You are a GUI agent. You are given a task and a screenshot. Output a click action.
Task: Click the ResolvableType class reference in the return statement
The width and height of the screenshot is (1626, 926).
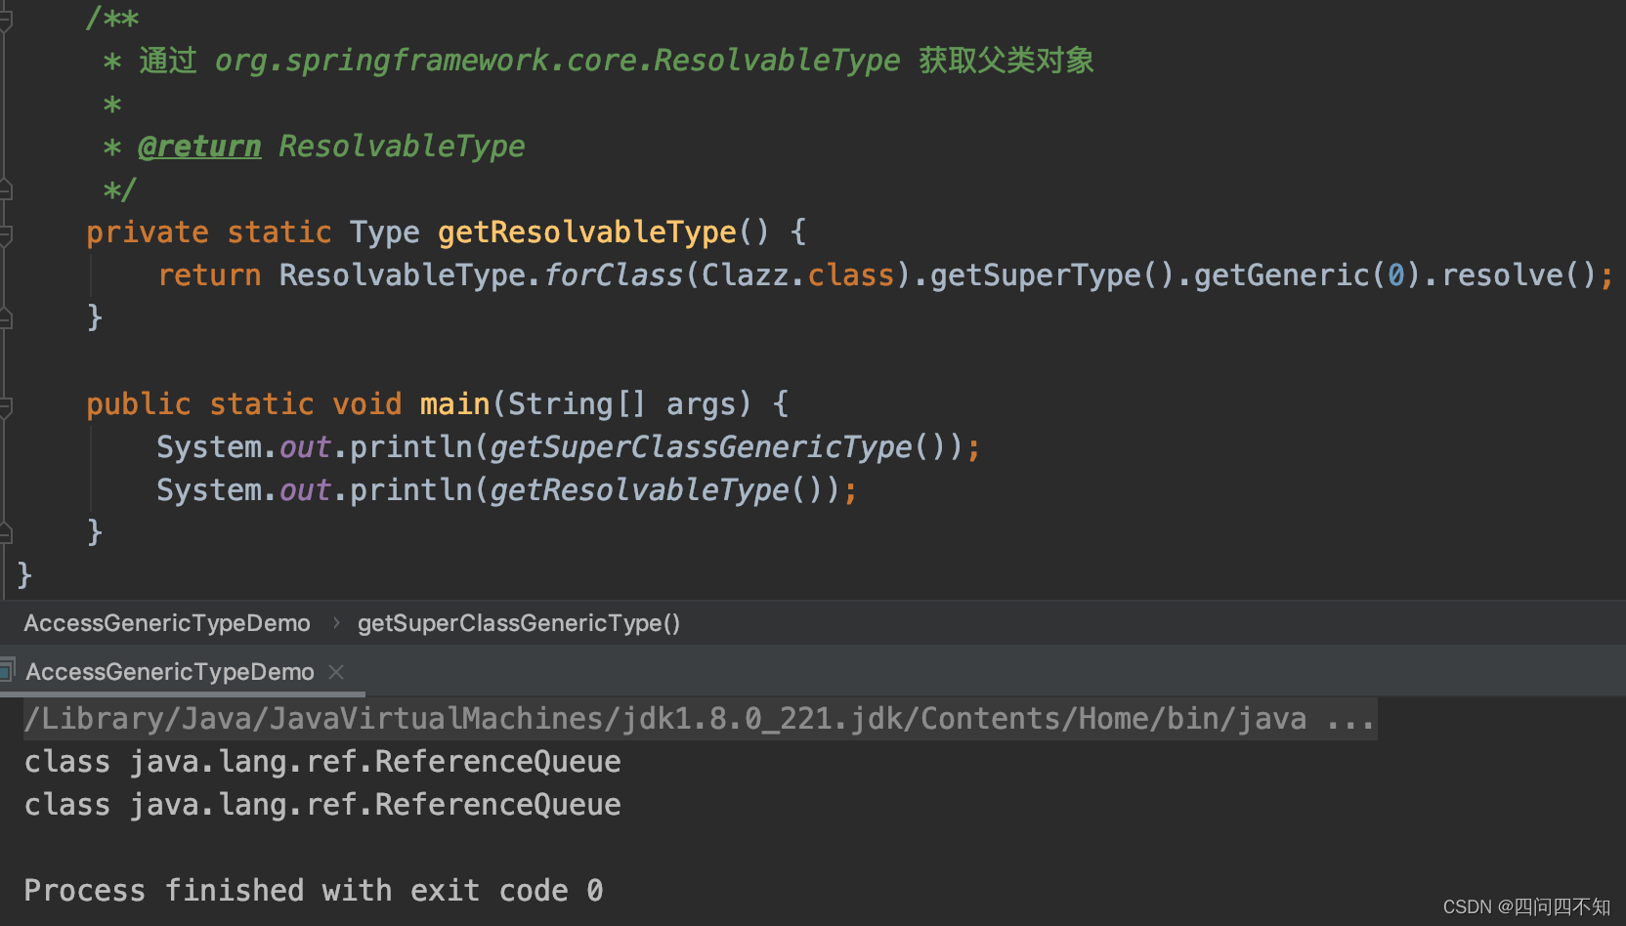tap(401, 274)
